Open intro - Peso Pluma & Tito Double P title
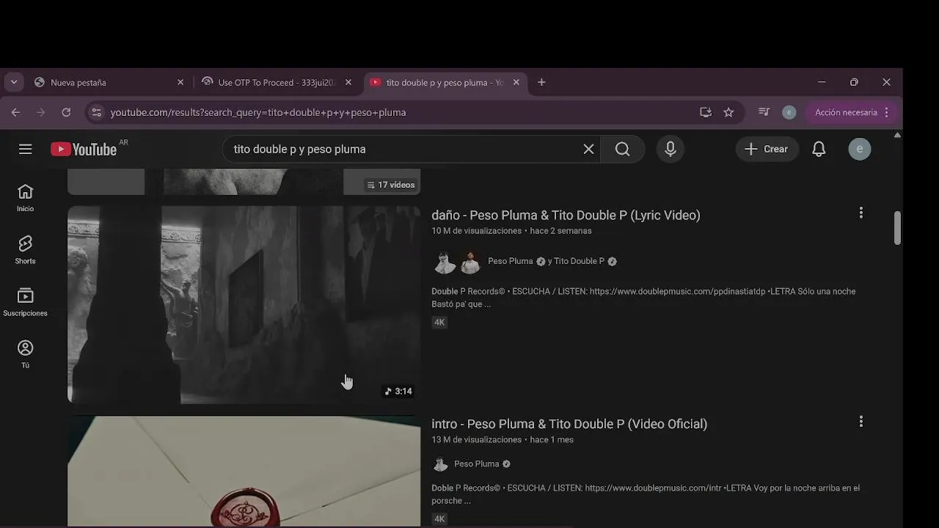 point(569,424)
